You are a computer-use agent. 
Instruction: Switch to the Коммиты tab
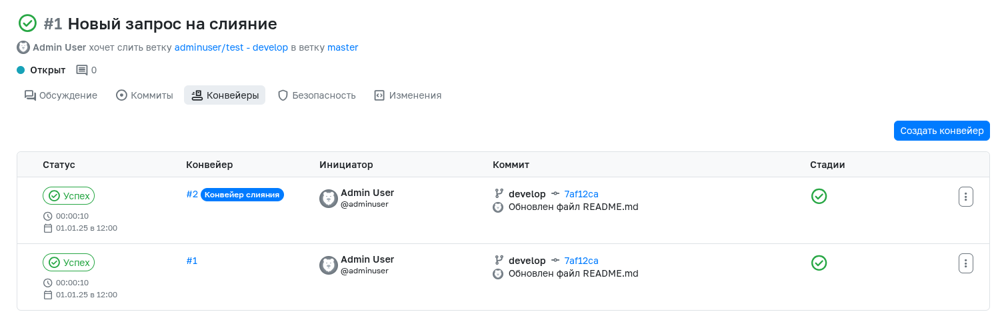point(145,95)
